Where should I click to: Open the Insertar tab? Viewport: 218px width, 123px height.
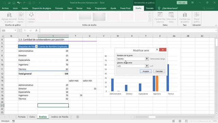25,8
